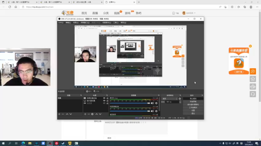
Task: Click the 麦克风/Aux volume slider
Action: click(130, 103)
